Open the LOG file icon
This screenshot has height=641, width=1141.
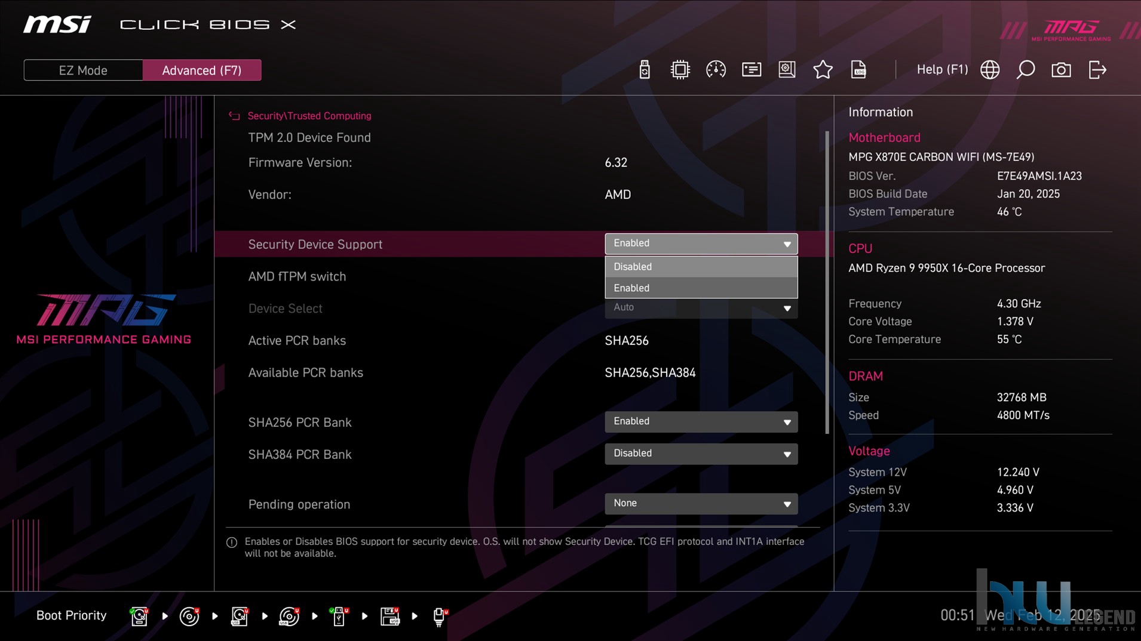(858, 70)
